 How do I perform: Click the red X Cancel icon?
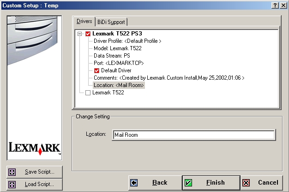click(x=247, y=183)
